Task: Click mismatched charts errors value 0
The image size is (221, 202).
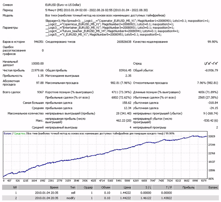Action: [x=43, y=51]
